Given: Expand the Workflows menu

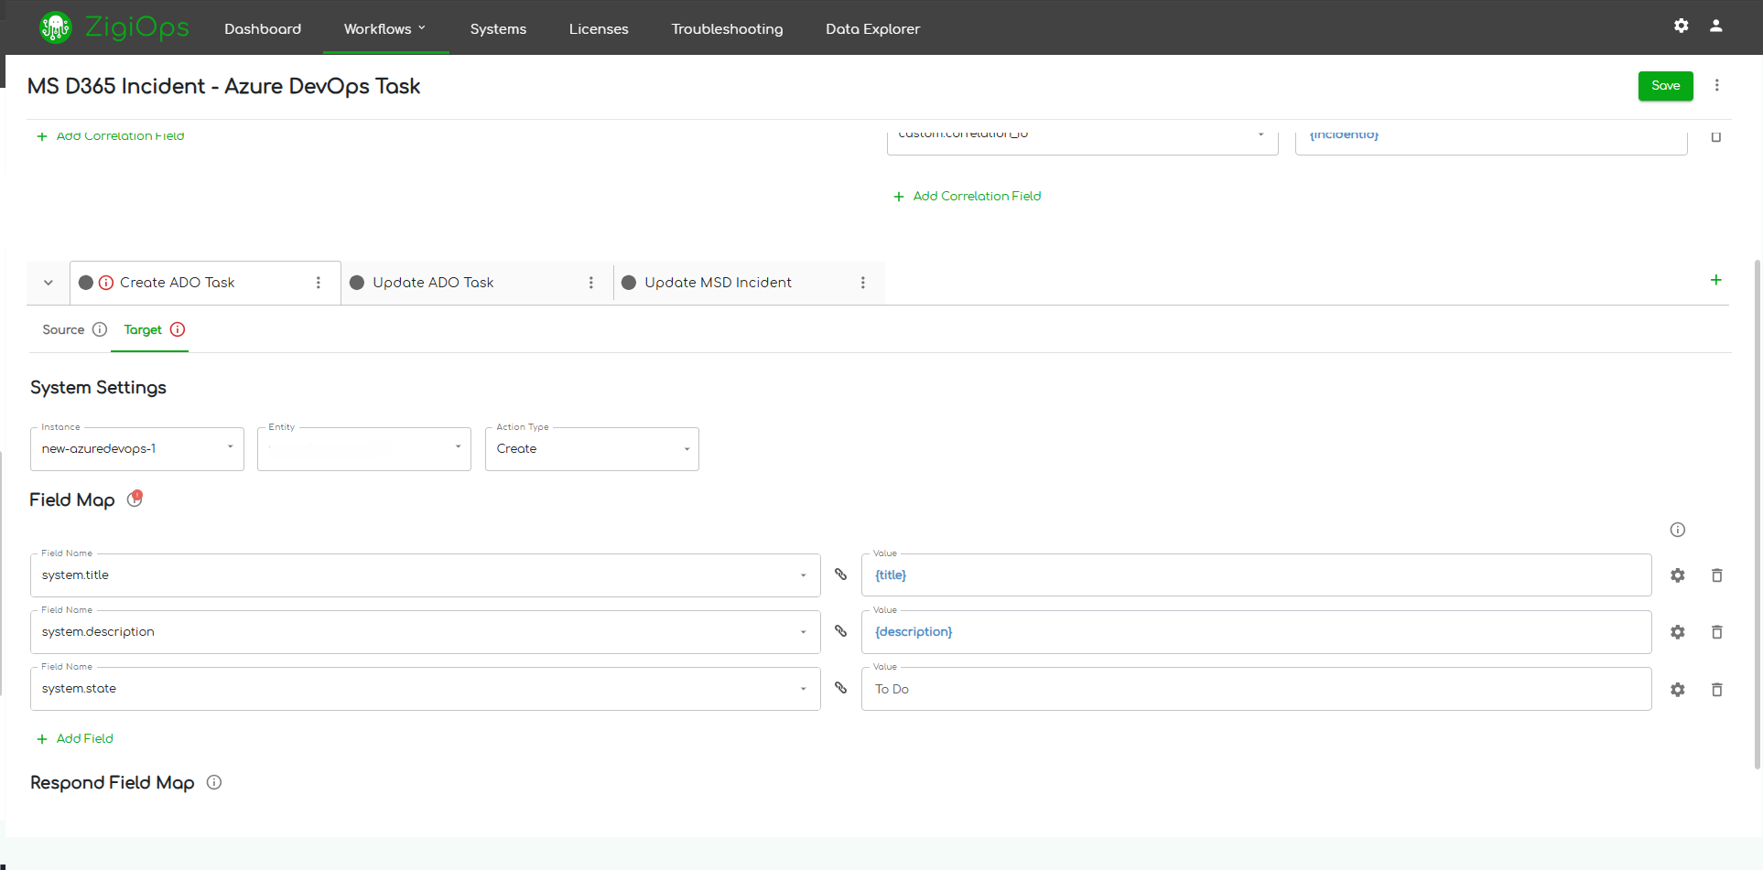Looking at the screenshot, I should (x=385, y=28).
